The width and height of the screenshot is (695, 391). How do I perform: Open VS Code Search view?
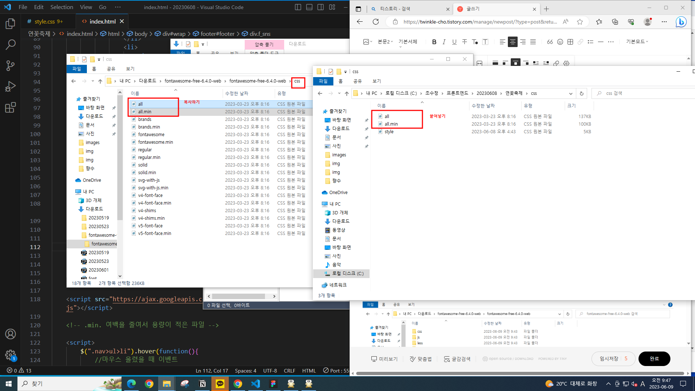click(10, 45)
